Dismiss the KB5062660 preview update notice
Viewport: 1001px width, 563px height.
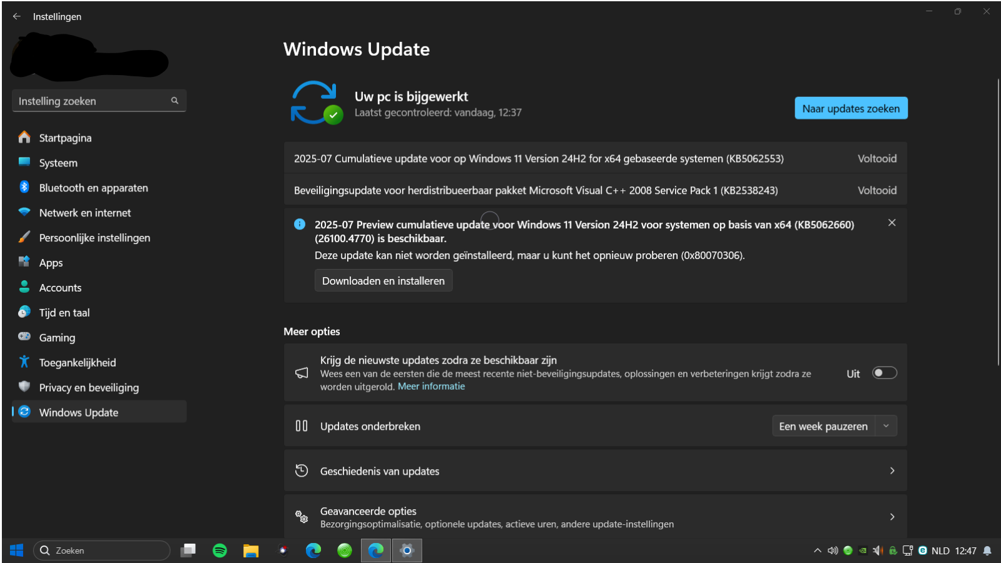click(892, 223)
